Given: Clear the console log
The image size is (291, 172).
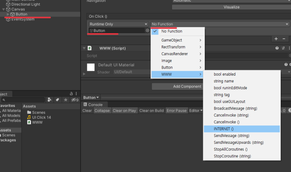Looking at the screenshot, I should point(87,111).
